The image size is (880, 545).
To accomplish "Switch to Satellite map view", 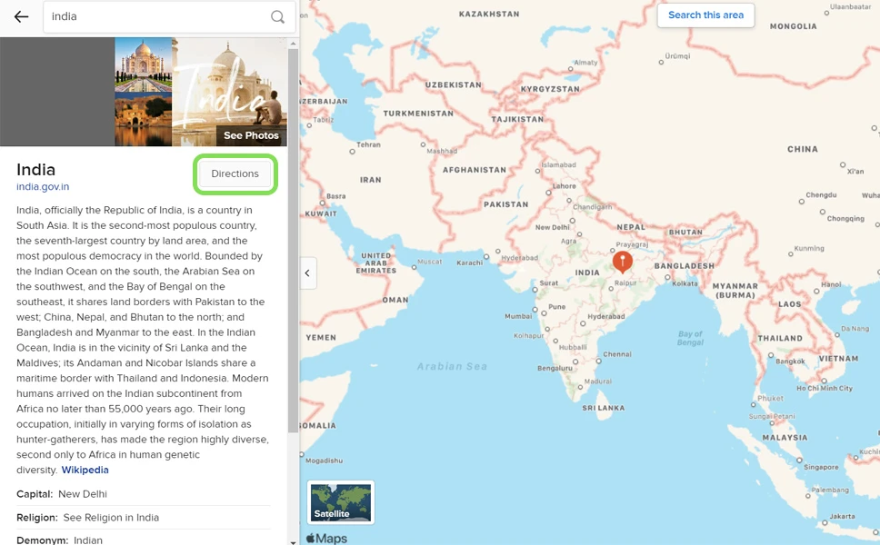I will [341, 501].
